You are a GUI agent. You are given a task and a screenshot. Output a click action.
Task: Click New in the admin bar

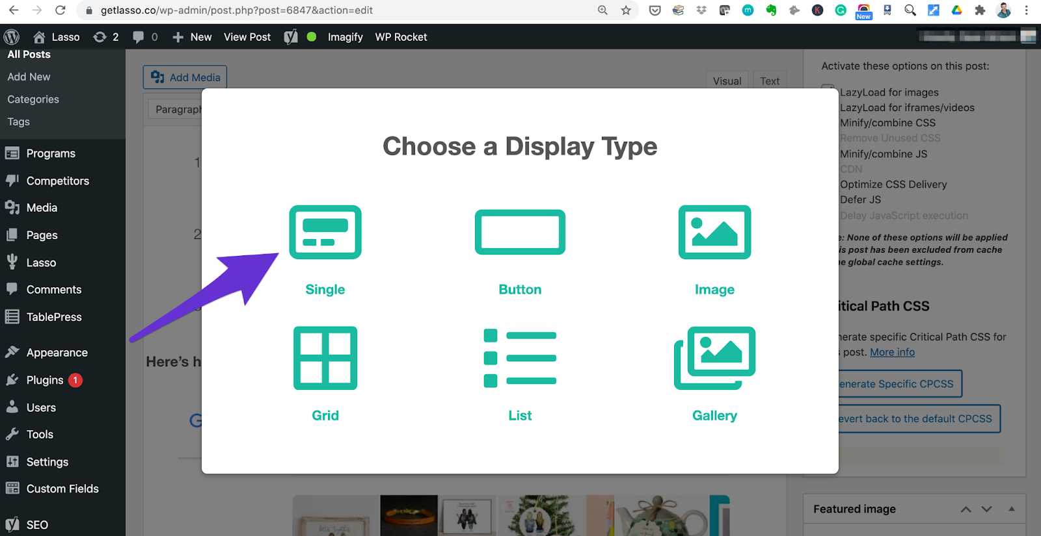(192, 37)
